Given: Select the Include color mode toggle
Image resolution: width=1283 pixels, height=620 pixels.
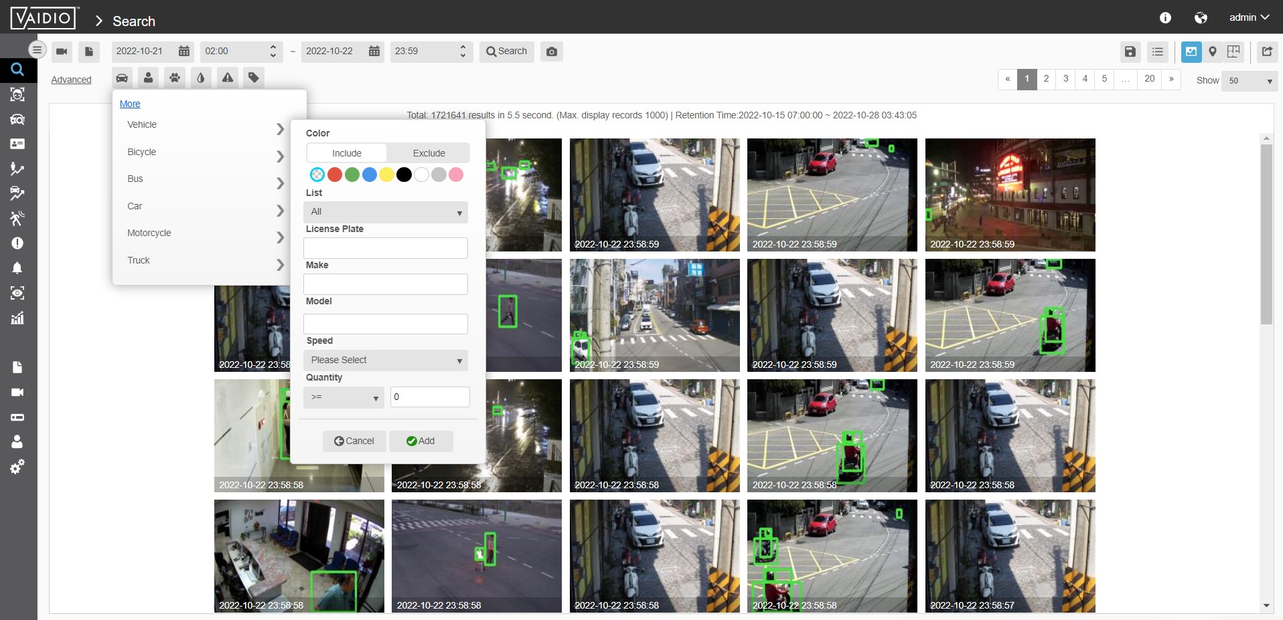Looking at the screenshot, I should [x=347, y=153].
